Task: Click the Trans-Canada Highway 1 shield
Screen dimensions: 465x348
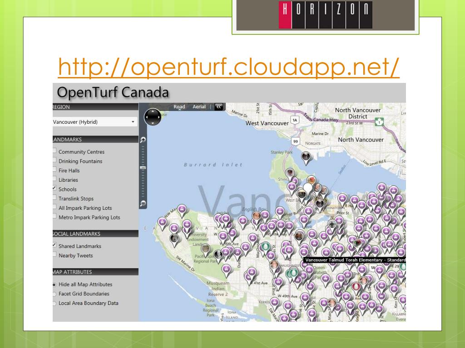Action: tap(379, 121)
